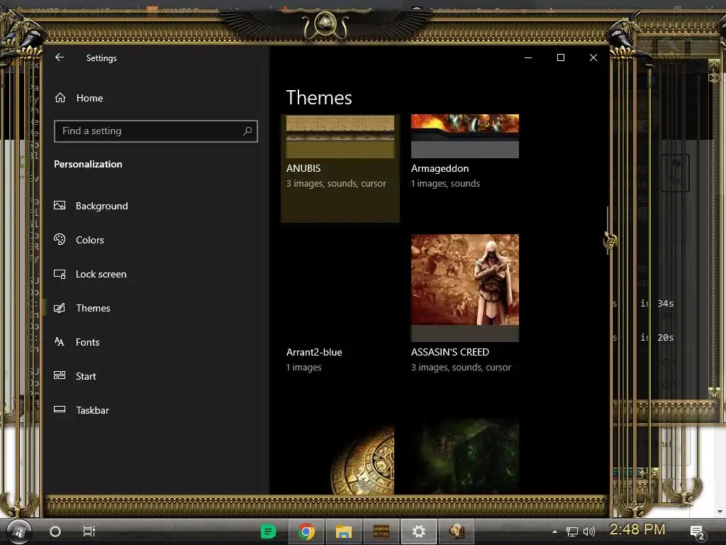Open the Fonts settings page
Viewport: 726px width, 545px height.
[x=87, y=342]
